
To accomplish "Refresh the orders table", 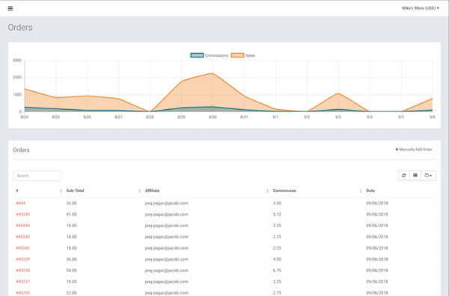I will [404, 176].
